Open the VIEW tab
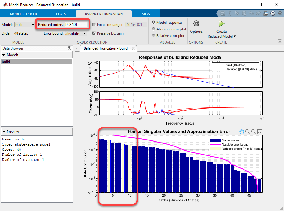This screenshot has width=284, height=211. 146,14
